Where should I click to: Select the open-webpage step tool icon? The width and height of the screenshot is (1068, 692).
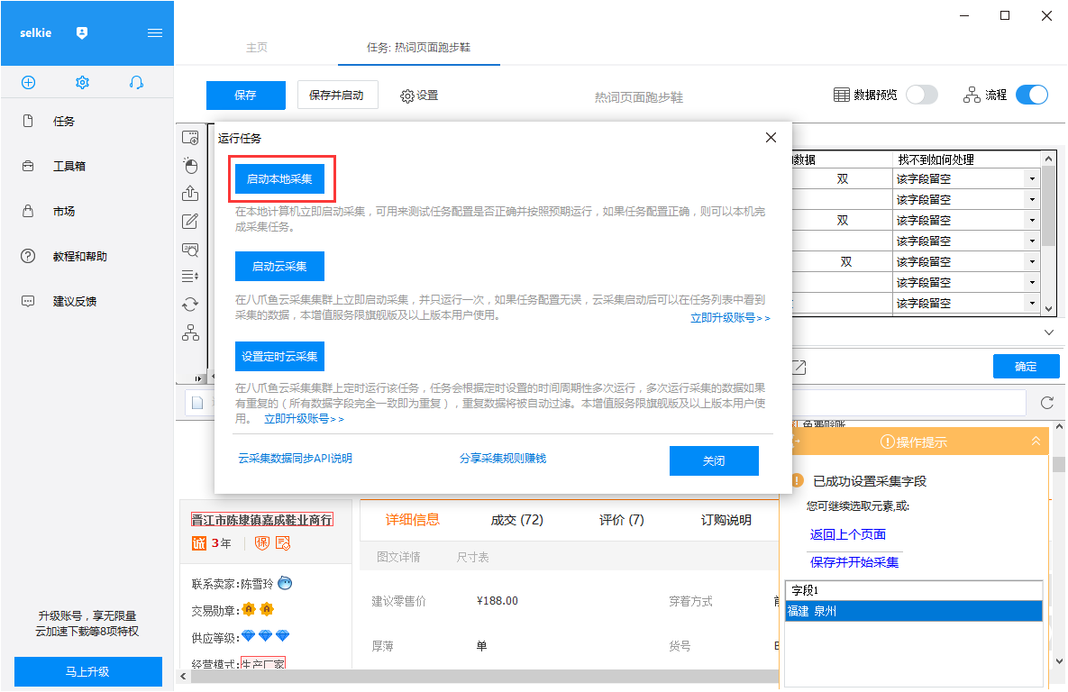(190, 138)
